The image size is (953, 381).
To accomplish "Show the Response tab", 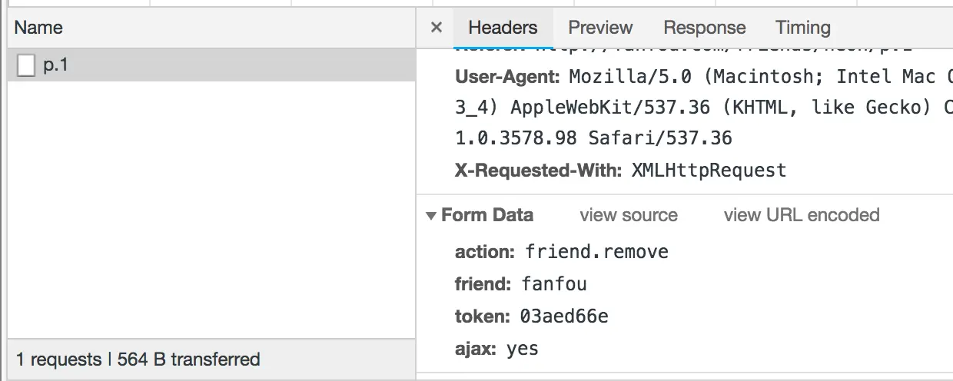I will (x=704, y=28).
